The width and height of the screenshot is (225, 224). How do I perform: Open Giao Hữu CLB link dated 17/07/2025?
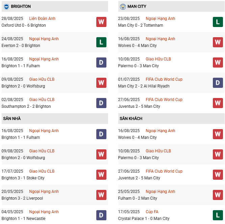click(42, 171)
